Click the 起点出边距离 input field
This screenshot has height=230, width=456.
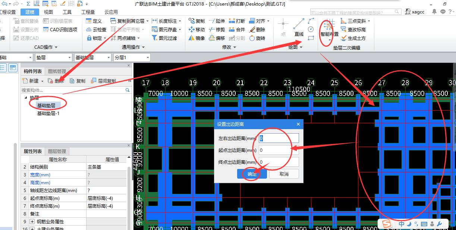tap(279, 150)
